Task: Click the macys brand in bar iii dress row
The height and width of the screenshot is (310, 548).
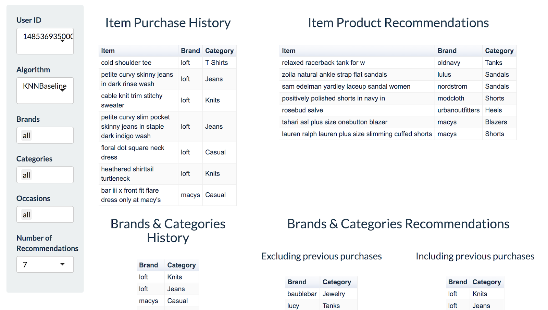Action: [x=190, y=195]
